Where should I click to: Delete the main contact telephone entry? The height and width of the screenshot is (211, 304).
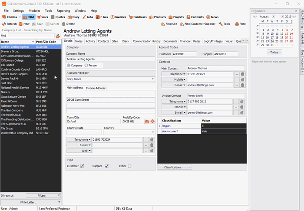tap(242, 74)
